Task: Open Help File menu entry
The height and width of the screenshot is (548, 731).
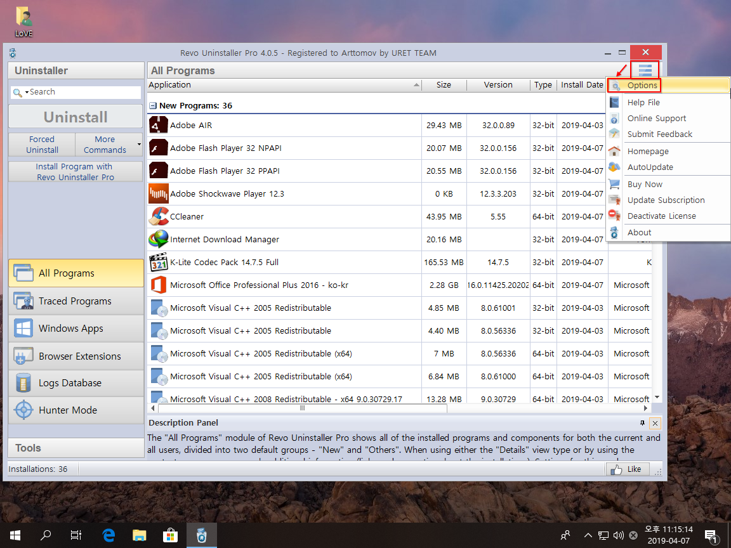Action: point(668,102)
